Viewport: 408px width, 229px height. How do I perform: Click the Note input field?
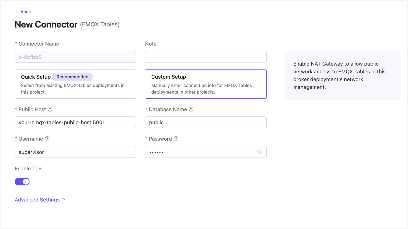206,57
